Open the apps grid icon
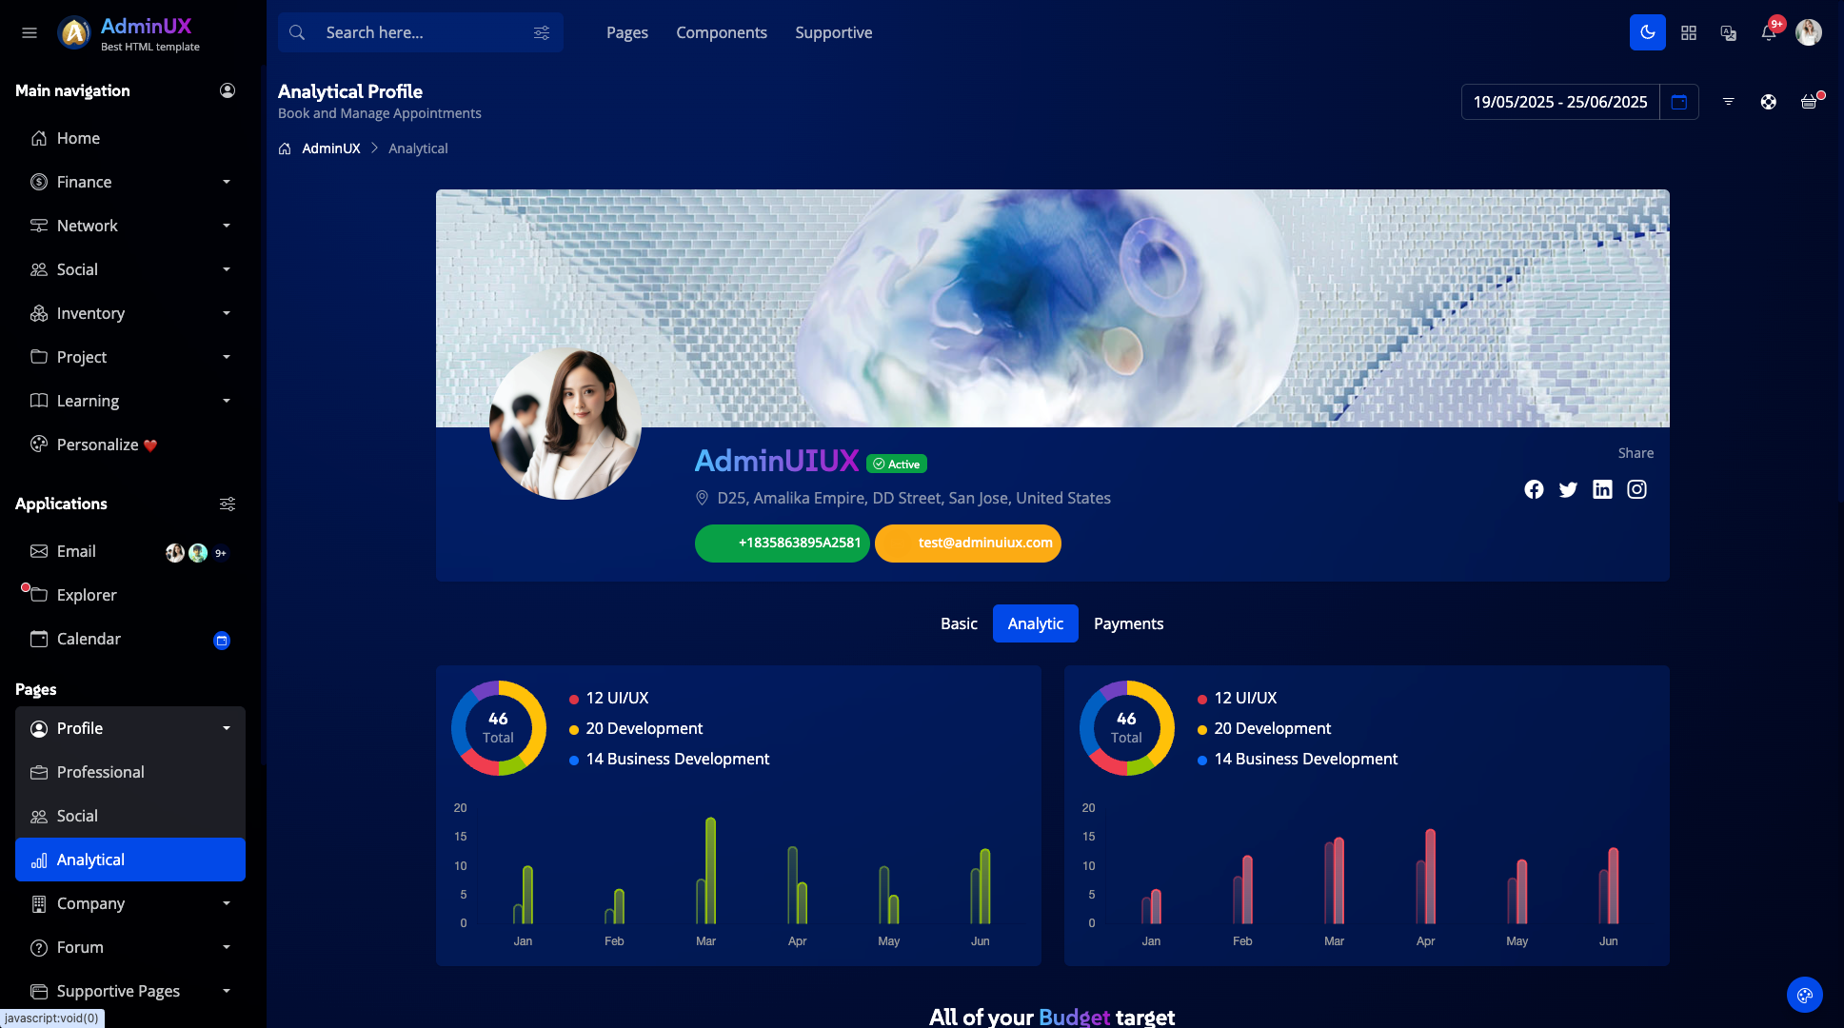The height and width of the screenshot is (1028, 1844). pyautogui.click(x=1688, y=32)
